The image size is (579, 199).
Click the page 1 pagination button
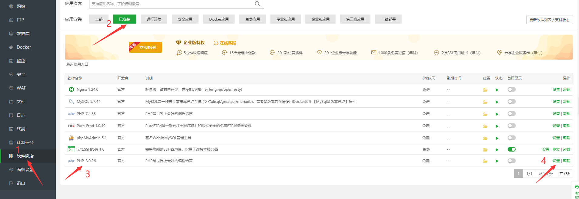click(518, 174)
